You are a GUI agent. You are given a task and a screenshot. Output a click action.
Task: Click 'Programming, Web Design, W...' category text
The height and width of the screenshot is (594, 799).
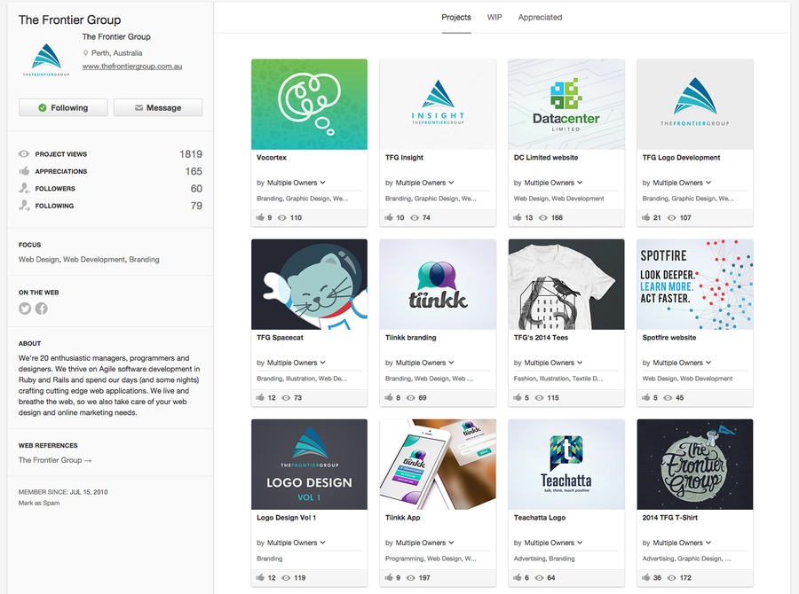point(431,559)
